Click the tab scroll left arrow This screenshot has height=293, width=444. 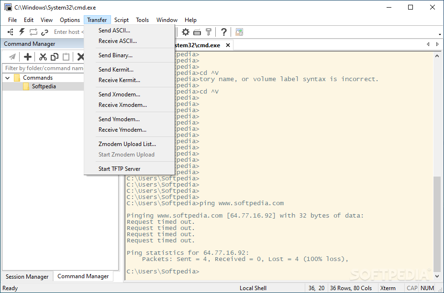point(428,44)
